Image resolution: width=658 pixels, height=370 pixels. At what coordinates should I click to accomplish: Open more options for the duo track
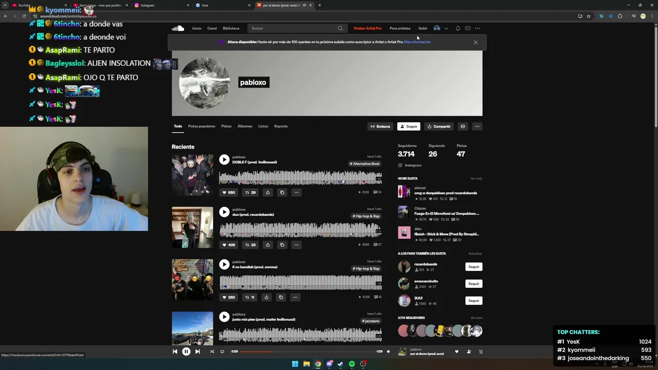coord(296,245)
